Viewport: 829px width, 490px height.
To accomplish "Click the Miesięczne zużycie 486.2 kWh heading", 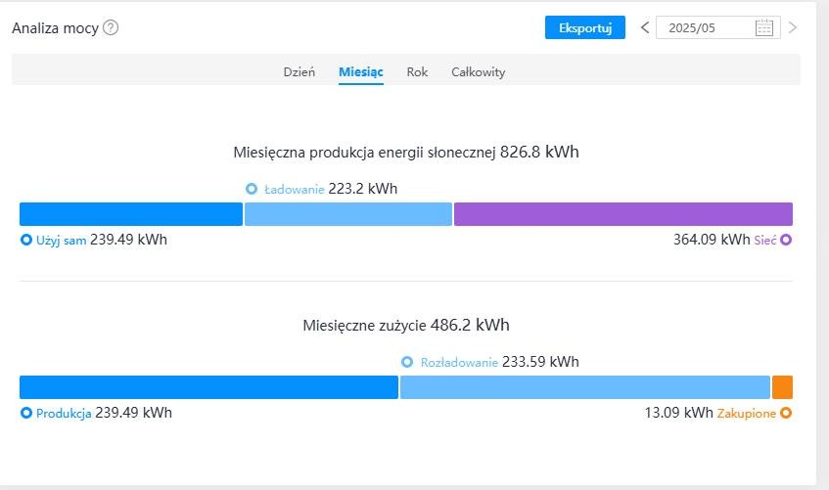I will tap(406, 325).
